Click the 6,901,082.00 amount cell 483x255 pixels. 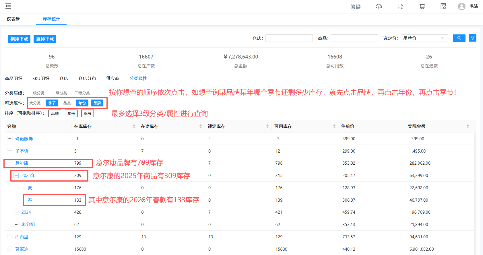coord(422,249)
